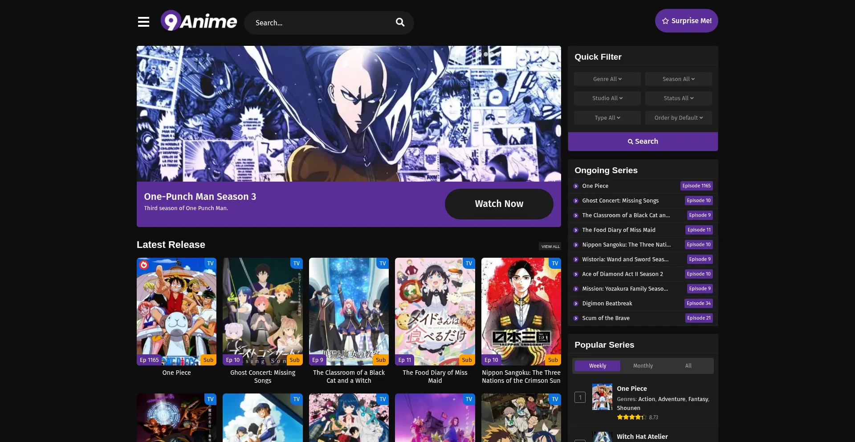Click arrow icon beside Nippon Sangoku ongoing
This screenshot has width=855, height=442.
[576, 245]
